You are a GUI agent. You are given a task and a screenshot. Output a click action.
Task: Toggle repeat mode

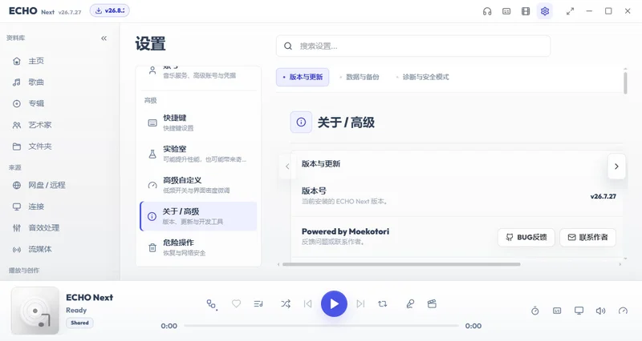coord(383,304)
